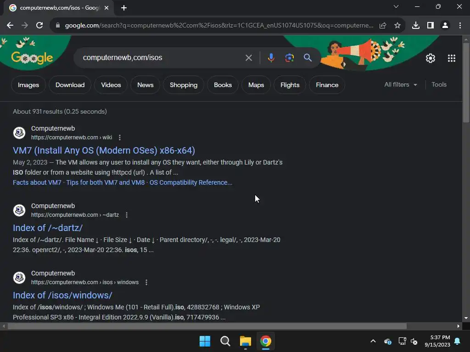The height and width of the screenshot is (352, 470).
Task: Click the browser forward arrow
Action: (25, 26)
